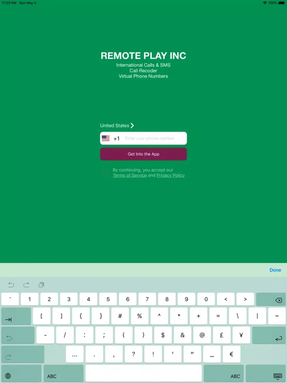Tap the backspace delete key
Image resolution: width=287 pixels, height=383 pixels.
tap(271, 299)
